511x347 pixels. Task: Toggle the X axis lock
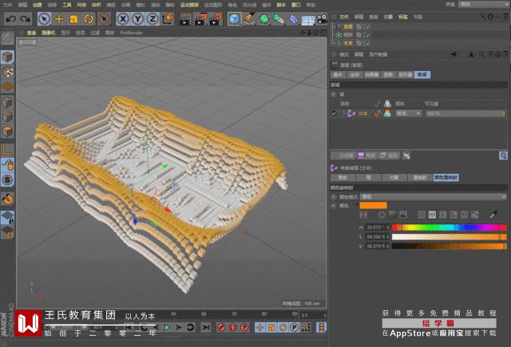point(123,19)
